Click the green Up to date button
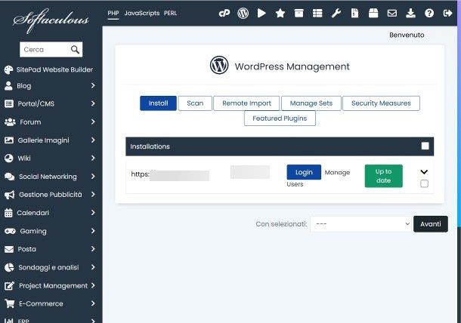The image size is (461, 323). pos(383,176)
